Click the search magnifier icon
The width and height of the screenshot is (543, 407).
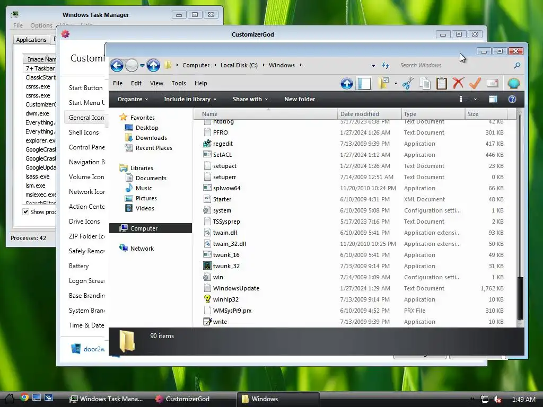[517, 65]
